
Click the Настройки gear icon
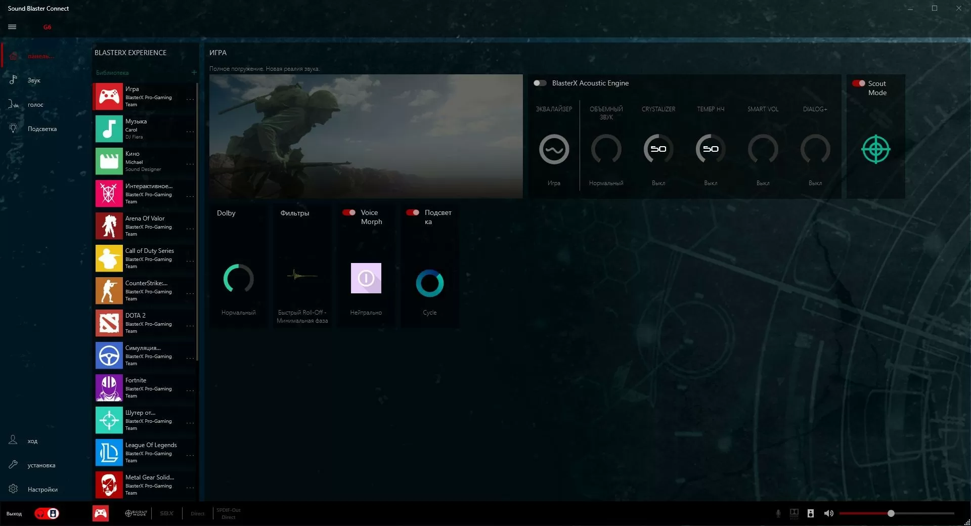pos(13,489)
